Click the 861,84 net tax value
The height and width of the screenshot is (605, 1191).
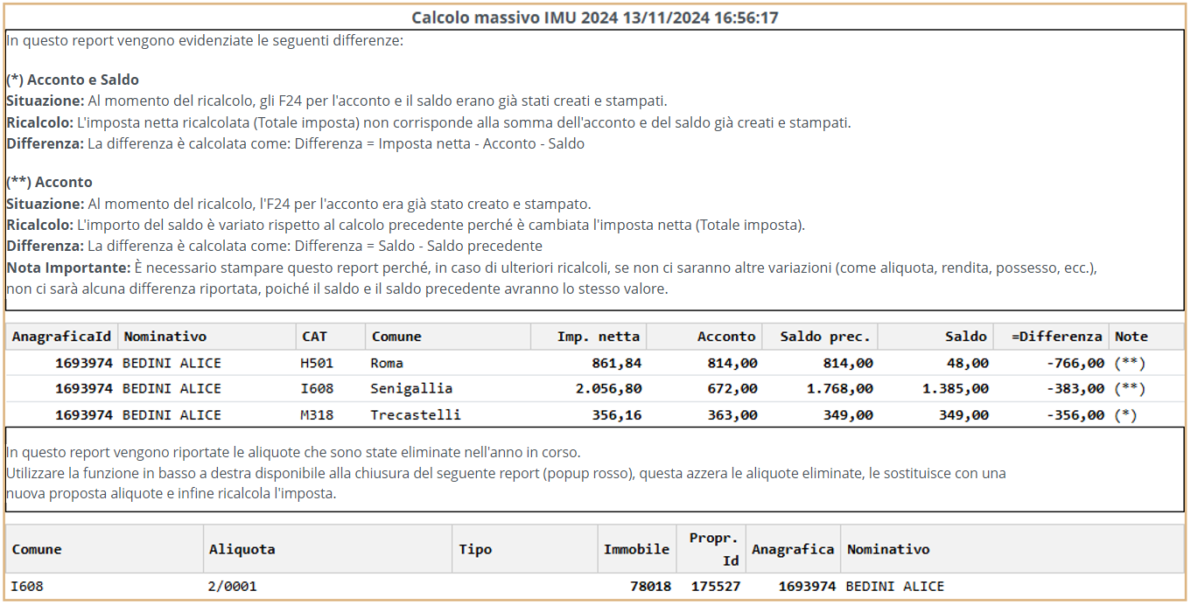[x=616, y=363]
